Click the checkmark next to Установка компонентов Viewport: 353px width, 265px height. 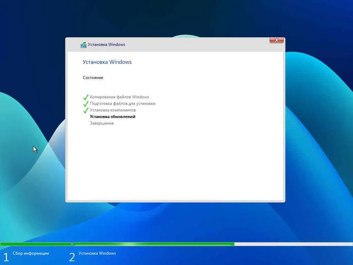[85, 110]
